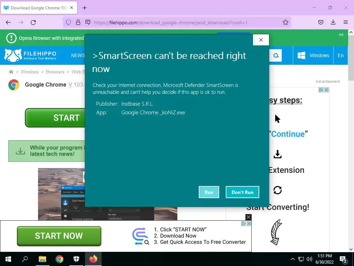
Task: Click the FileHippo search magnifier icon
Action: (276, 55)
